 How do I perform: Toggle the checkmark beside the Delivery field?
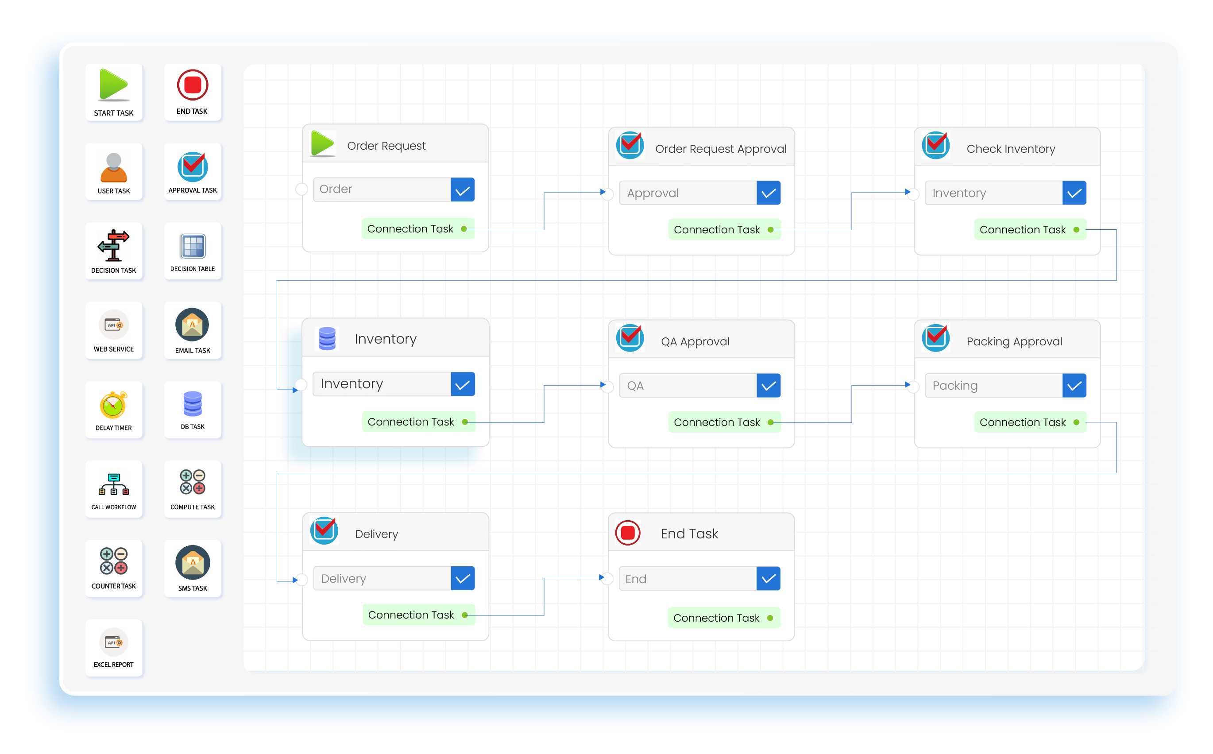pyautogui.click(x=463, y=578)
